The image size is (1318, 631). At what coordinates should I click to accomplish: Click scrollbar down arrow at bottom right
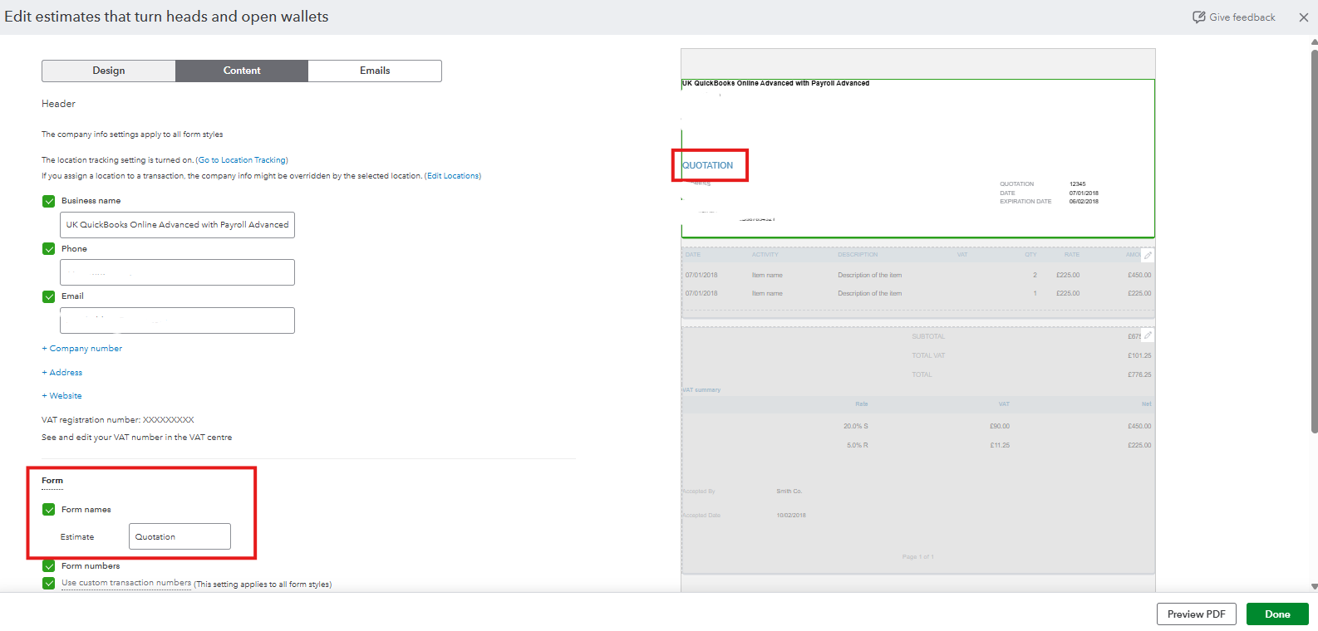tap(1314, 586)
